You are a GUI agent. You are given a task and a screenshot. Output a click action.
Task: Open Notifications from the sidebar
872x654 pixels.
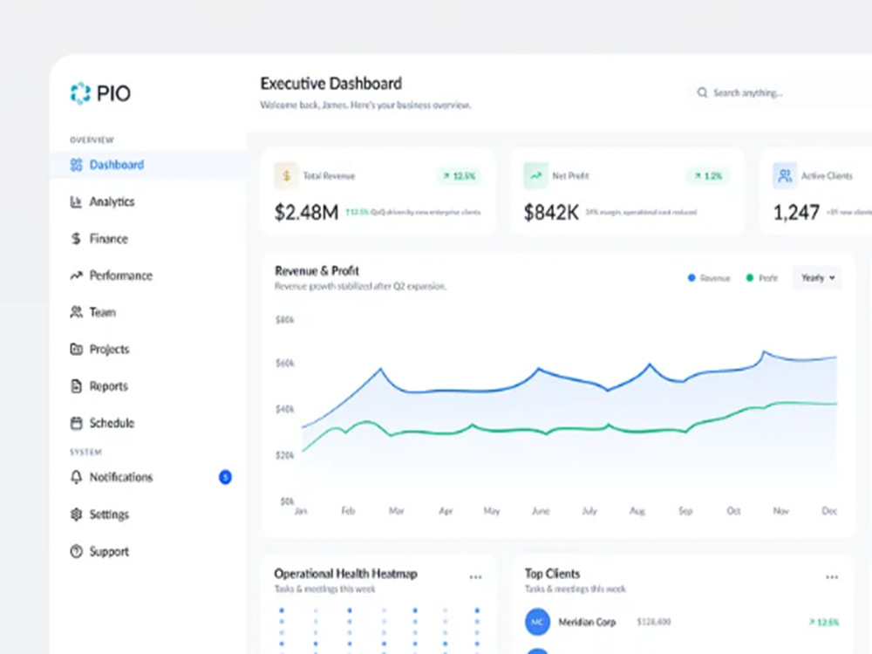coord(121,477)
